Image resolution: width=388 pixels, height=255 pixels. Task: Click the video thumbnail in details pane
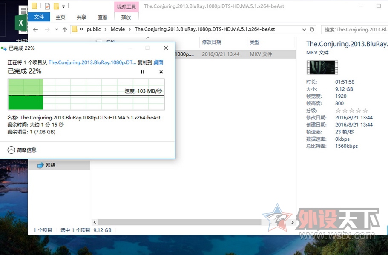point(322,68)
